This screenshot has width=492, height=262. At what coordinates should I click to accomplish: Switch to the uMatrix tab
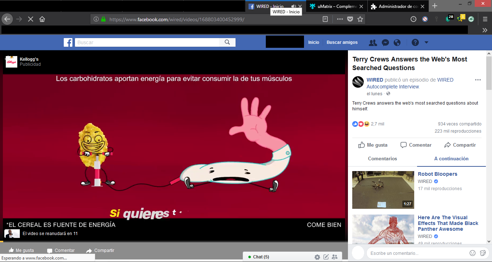[337, 6]
